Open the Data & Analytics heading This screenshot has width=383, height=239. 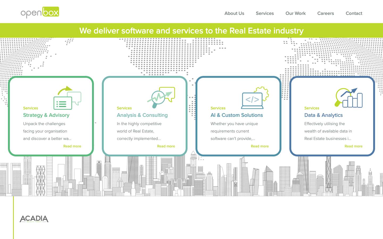(x=323, y=115)
